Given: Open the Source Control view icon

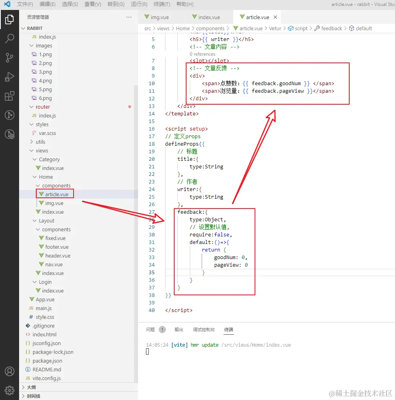Looking at the screenshot, I should tap(10, 58).
